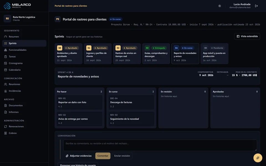Click the Enviar revisión button

coord(122,156)
